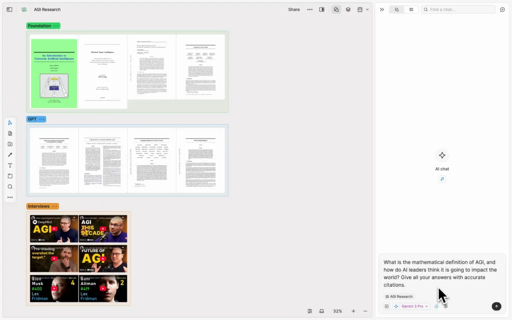Select the Frame tool in the left toolbar

coord(10,175)
